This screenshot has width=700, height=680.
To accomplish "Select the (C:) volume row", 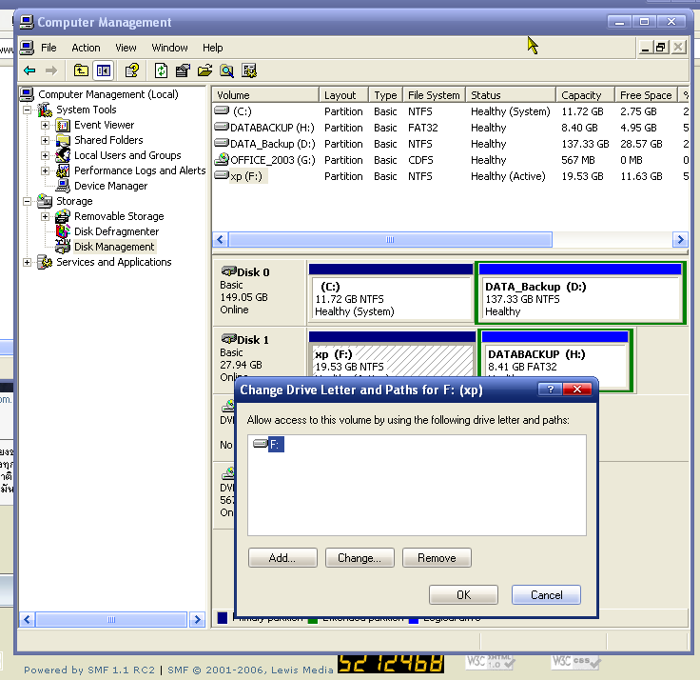I will click(x=451, y=111).
